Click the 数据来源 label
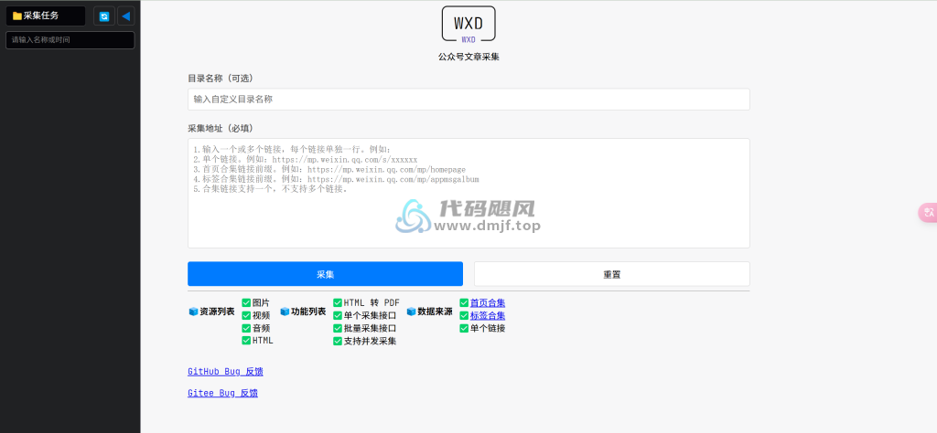This screenshot has height=433, width=937. 435,312
